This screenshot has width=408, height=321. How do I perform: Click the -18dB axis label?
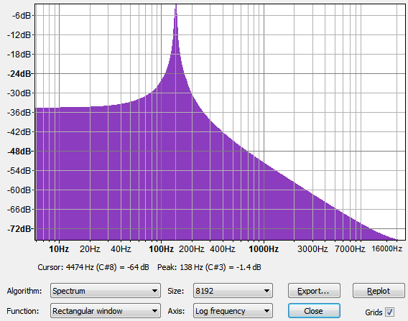click(x=19, y=54)
